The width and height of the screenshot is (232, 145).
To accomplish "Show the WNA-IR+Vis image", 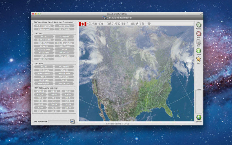I will coord(64,74).
